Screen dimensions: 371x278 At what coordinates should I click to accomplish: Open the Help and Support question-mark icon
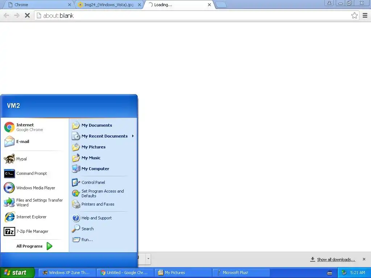point(76,218)
